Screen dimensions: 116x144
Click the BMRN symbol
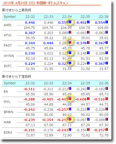[8, 112]
